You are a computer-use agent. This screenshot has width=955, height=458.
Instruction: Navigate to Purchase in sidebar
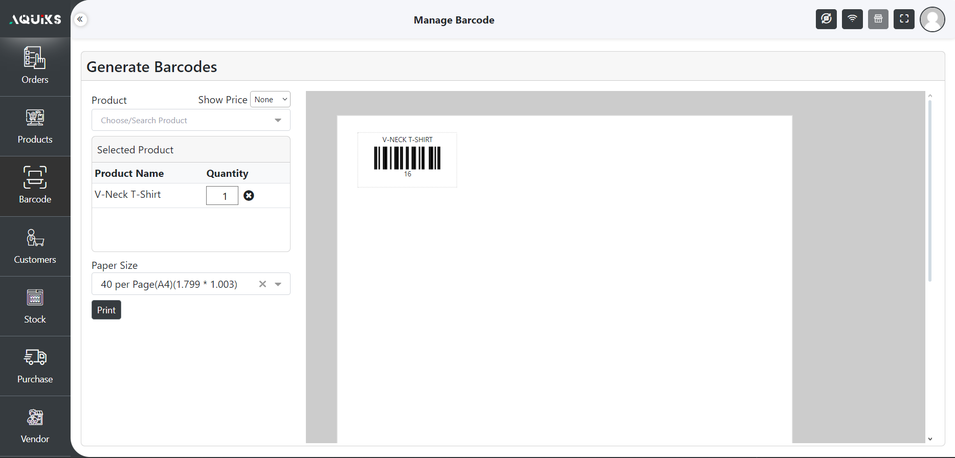(x=35, y=366)
